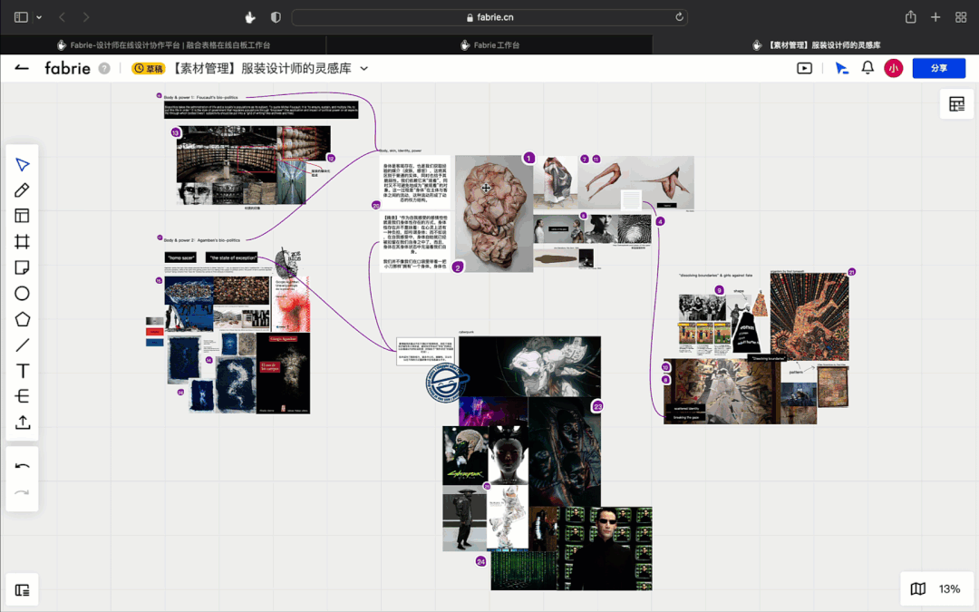Open Safari share sheet
This screenshot has height=612, width=979.
[x=910, y=17]
